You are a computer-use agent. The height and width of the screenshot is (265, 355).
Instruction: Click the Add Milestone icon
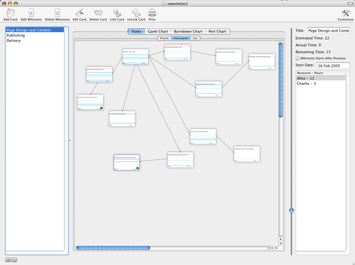pos(31,12)
